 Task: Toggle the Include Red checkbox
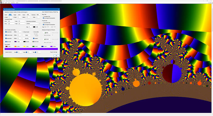click(x=6, y=32)
